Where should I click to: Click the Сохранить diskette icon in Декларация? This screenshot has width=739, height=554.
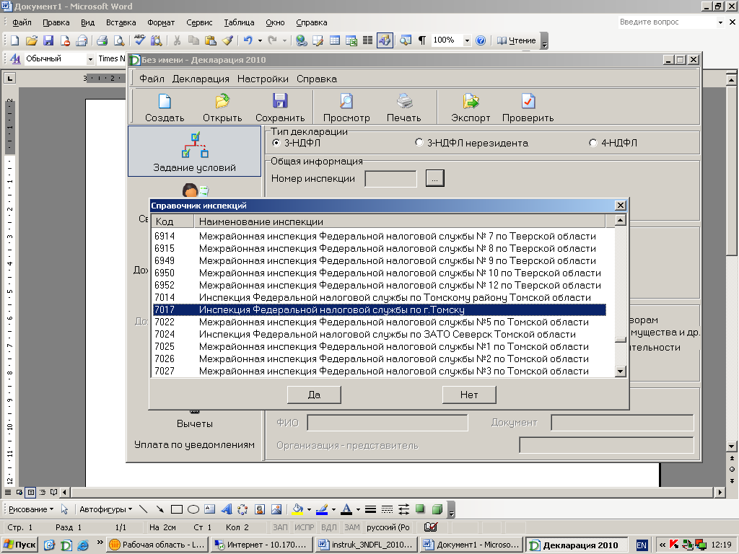(x=280, y=101)
